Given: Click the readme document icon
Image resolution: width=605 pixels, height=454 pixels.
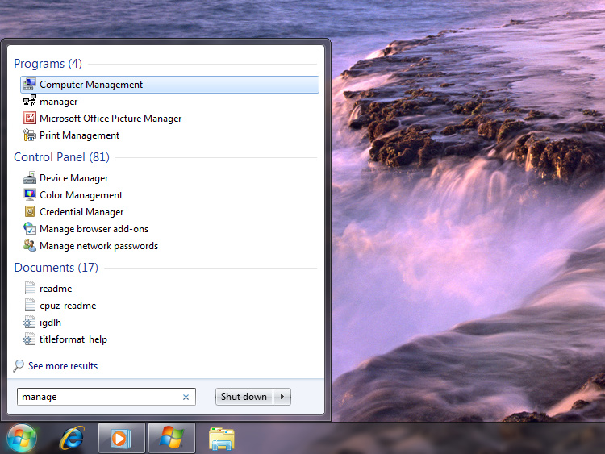Looking at the screenshot, I should [30, 288].
